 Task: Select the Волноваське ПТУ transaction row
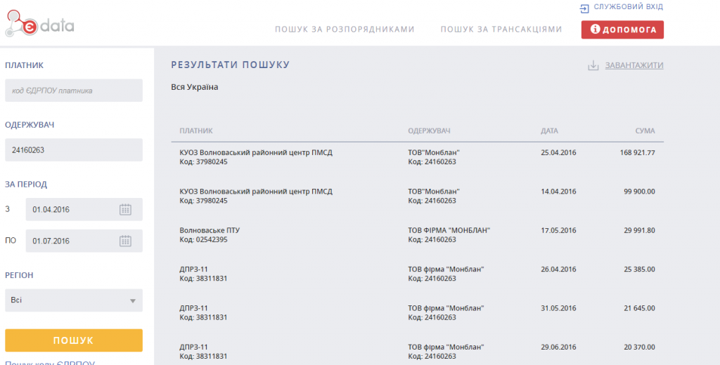pos(417,235)
